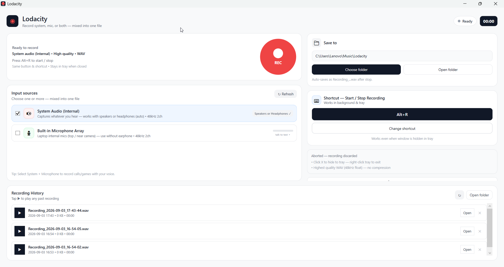This screenshot has height=267, width=504.
Task: Open Recording_2026-09-03_16-54-02.wav file
Action: pyautogui.click(x=467, y=250)
